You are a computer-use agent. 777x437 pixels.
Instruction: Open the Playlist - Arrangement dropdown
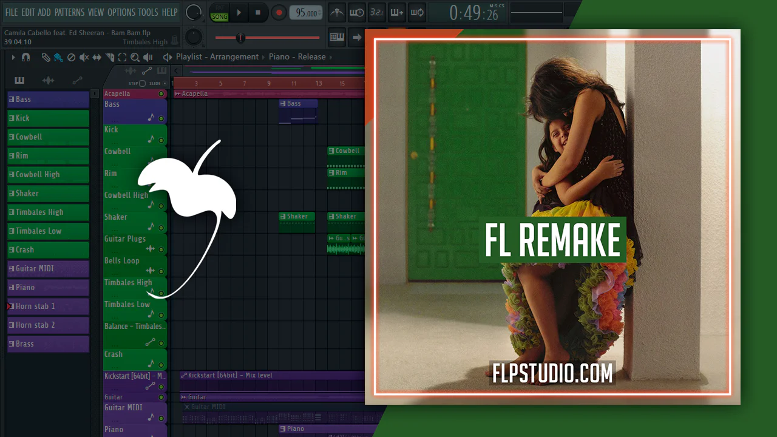coord(217,57)
